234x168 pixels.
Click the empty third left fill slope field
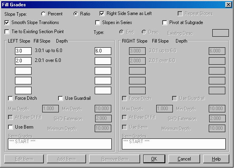23,71
